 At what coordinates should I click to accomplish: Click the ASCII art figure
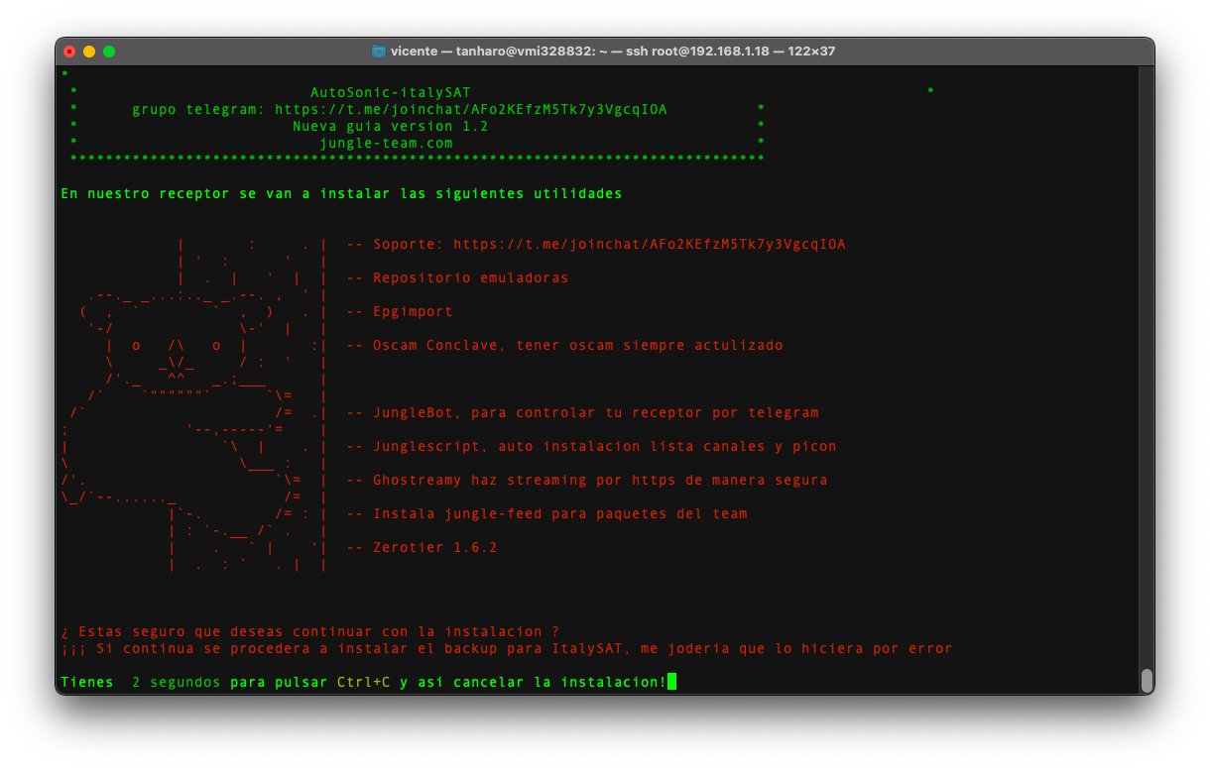click(x=198, y=396)
